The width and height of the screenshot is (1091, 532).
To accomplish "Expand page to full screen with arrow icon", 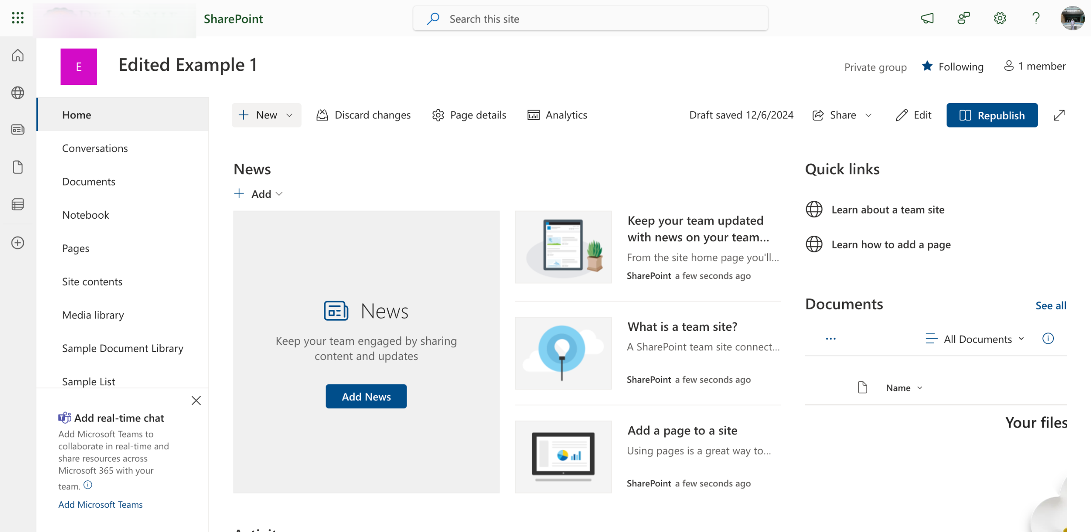I will (x=1059, y=115).
